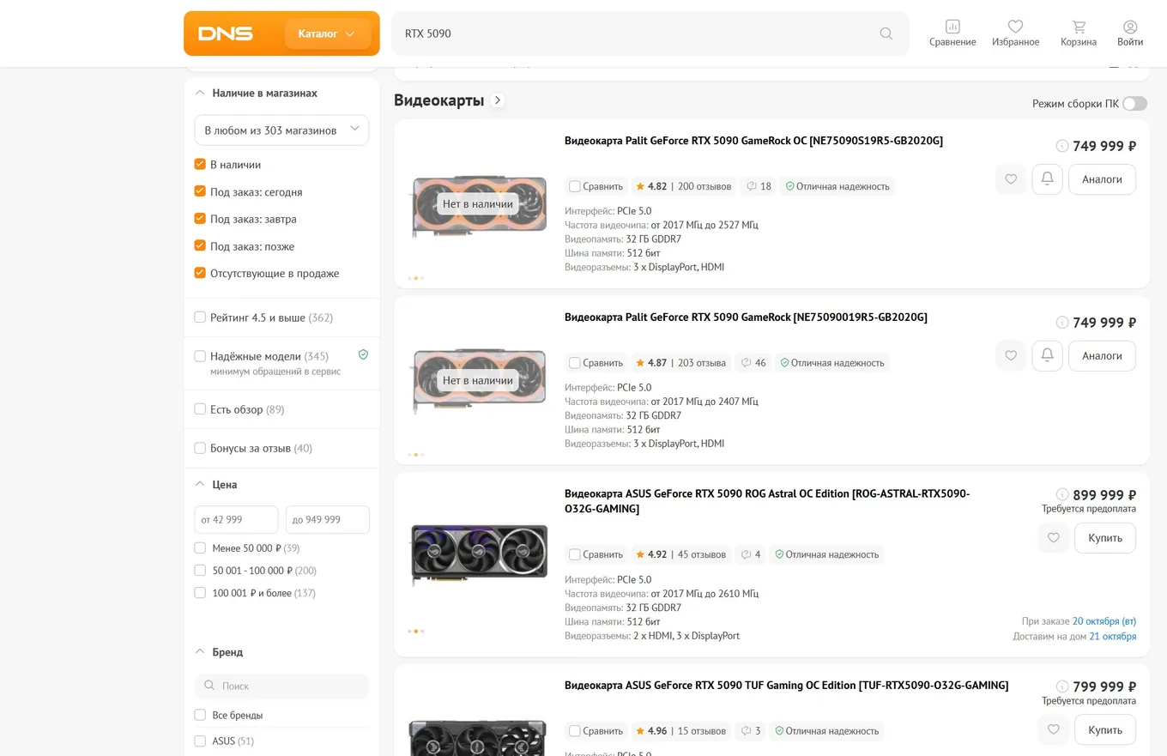Check the ASUS brand filter
The height and width of the screenshot is (756, 1167).
coord(200,741)
